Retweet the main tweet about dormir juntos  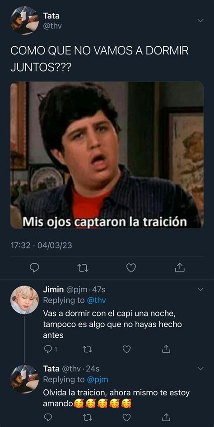coord(83,268)
